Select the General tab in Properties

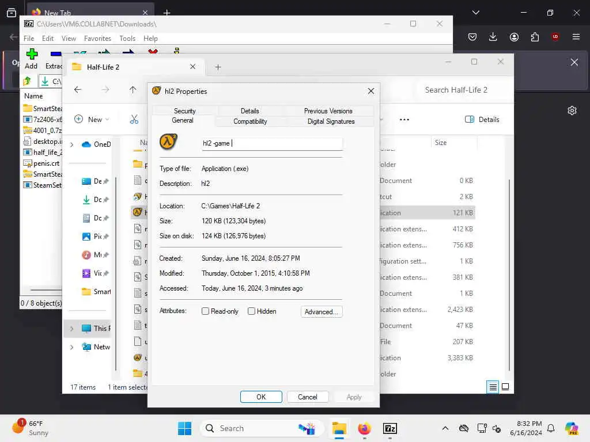(x=183, y=120)
